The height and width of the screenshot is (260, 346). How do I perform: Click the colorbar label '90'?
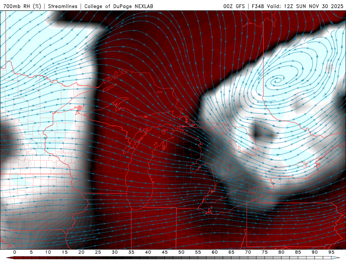tap(315, 252)
